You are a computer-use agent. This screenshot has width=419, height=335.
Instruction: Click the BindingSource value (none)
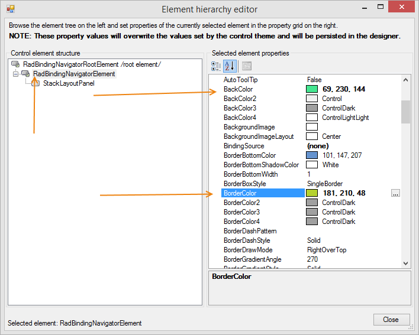click(318, 146)
